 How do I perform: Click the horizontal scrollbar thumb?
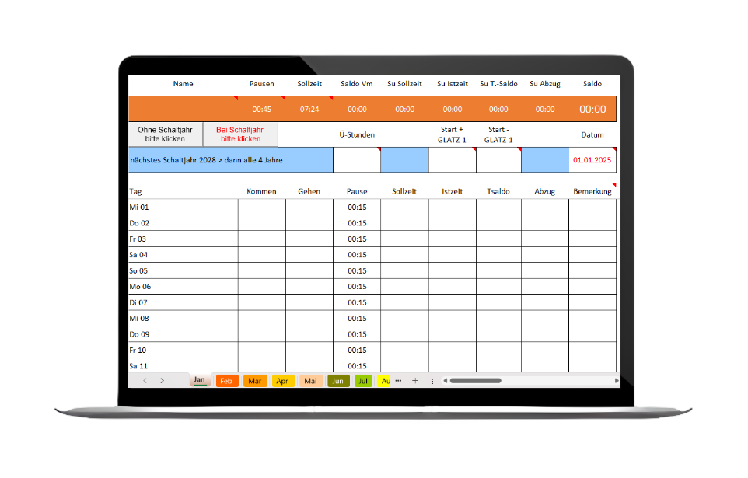pos(475,381)
